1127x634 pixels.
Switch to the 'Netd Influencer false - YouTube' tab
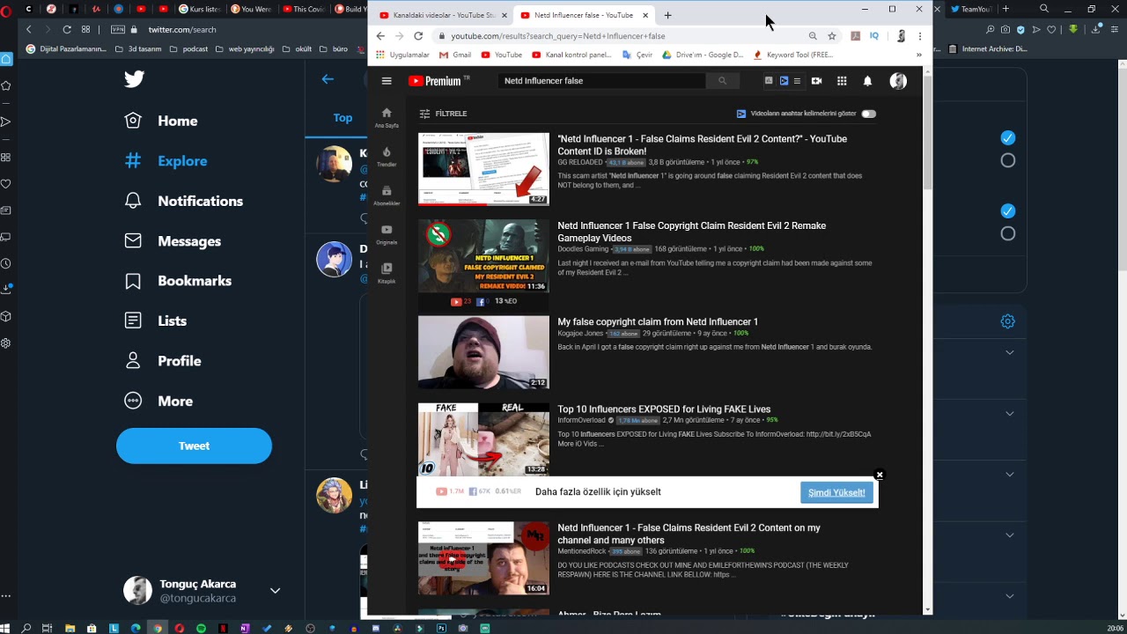click(x=585, y=15)
